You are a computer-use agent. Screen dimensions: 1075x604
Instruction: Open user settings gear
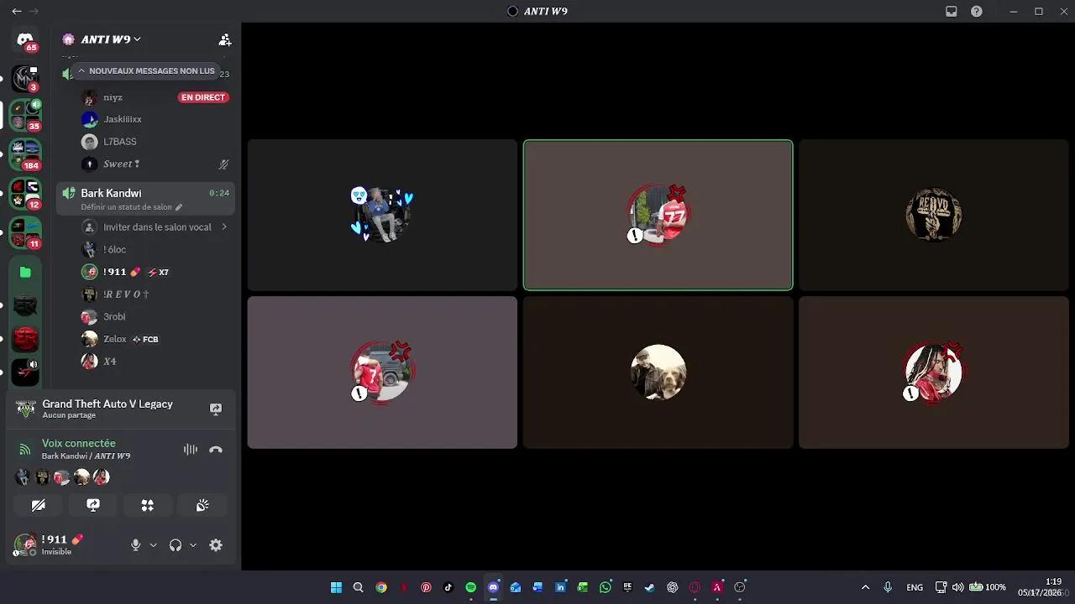click(216, 545)
